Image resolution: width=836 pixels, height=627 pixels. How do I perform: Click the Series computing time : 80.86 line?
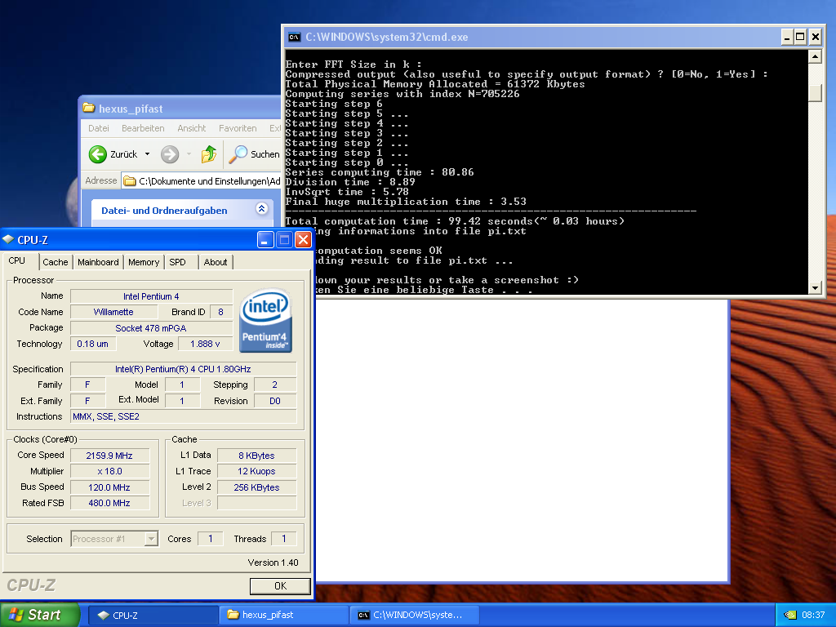[x=379, y=172]
